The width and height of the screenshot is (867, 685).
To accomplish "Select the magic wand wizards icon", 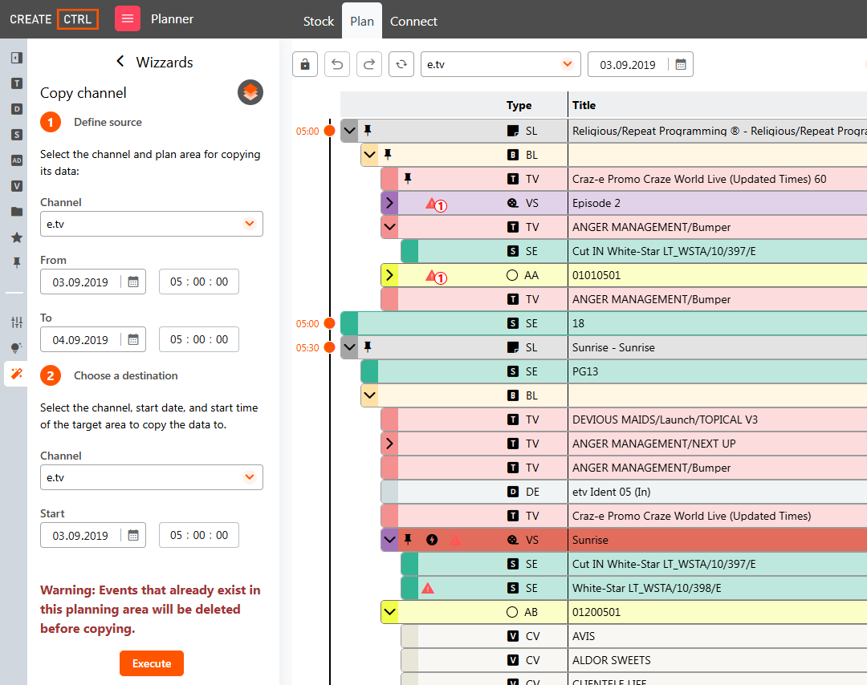I will click(17, 374).
